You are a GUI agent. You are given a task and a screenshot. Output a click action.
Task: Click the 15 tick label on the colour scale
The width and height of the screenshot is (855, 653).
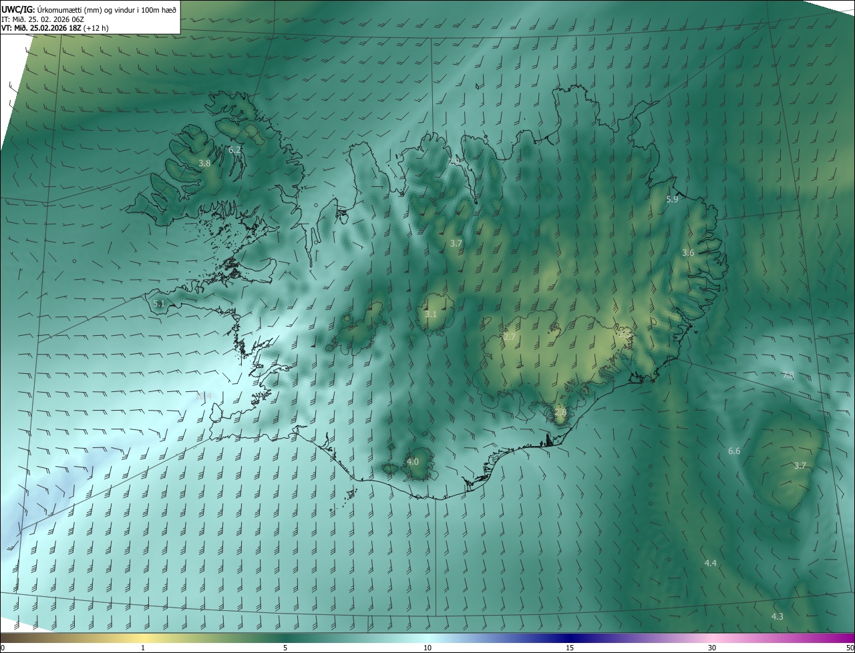(x=570, y=648)
